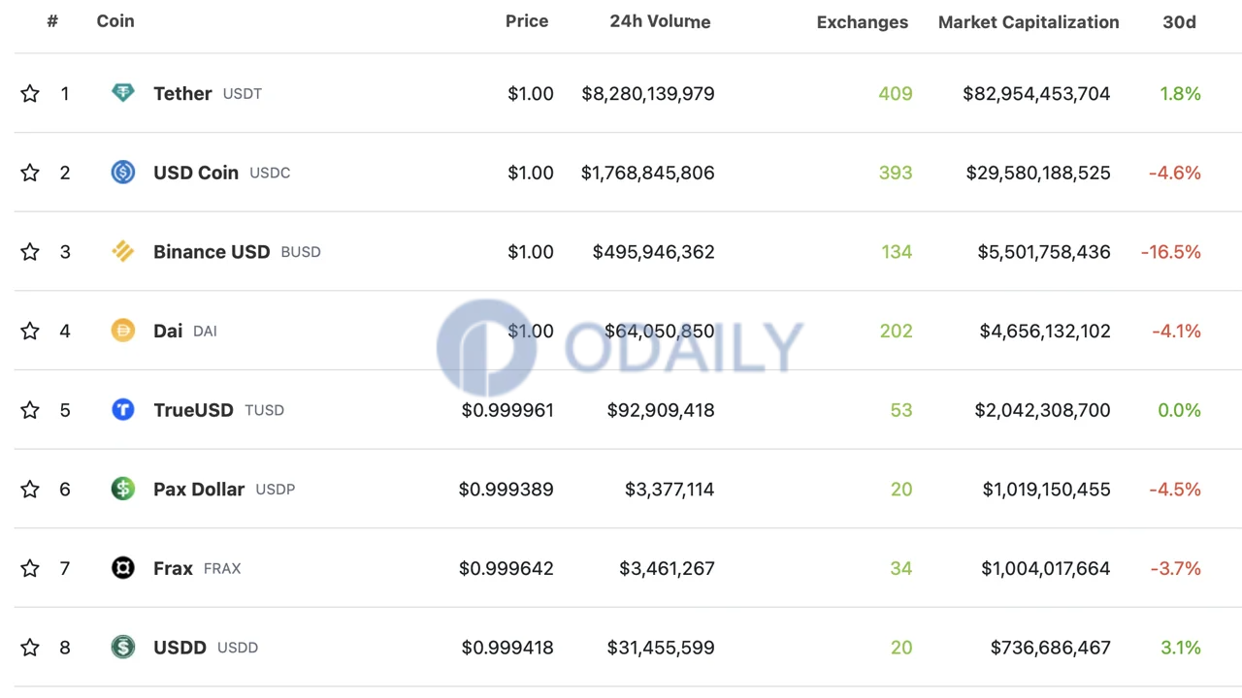The image size is (1242, 698).
Task: Click the Binance USD logo icon
Action: tap(123, 252)
